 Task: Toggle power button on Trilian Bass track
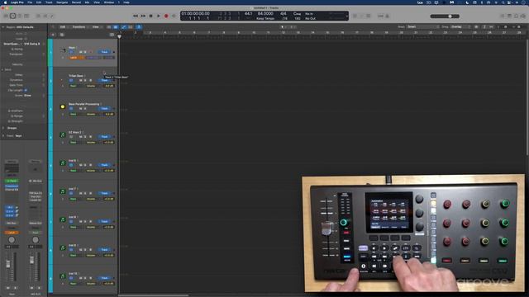[x=71, y=80]
